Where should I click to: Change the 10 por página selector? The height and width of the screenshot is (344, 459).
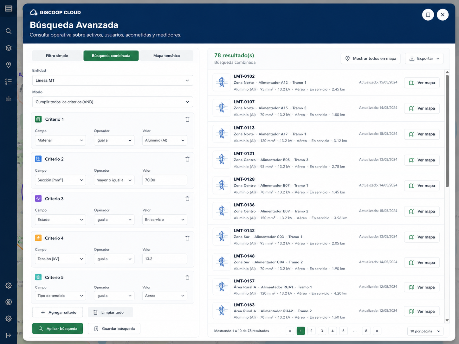pyautogui.click(x=425, y=331)
